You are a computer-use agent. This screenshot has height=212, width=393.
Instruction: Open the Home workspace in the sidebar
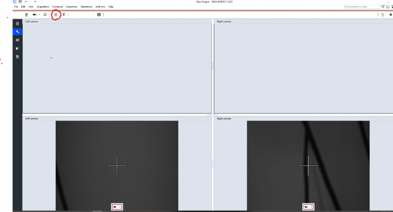click(17, 24)
